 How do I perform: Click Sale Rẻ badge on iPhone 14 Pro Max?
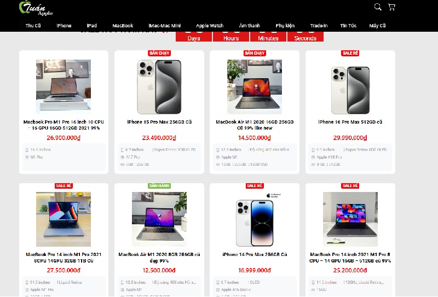click(255, 185)
